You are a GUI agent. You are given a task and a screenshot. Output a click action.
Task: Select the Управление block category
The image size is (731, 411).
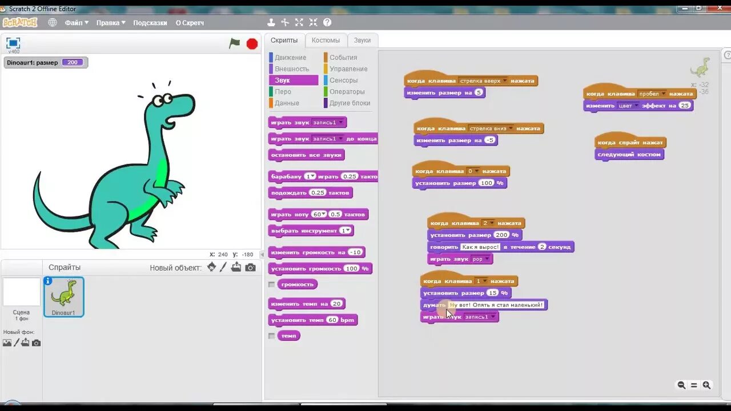[347, 69]
